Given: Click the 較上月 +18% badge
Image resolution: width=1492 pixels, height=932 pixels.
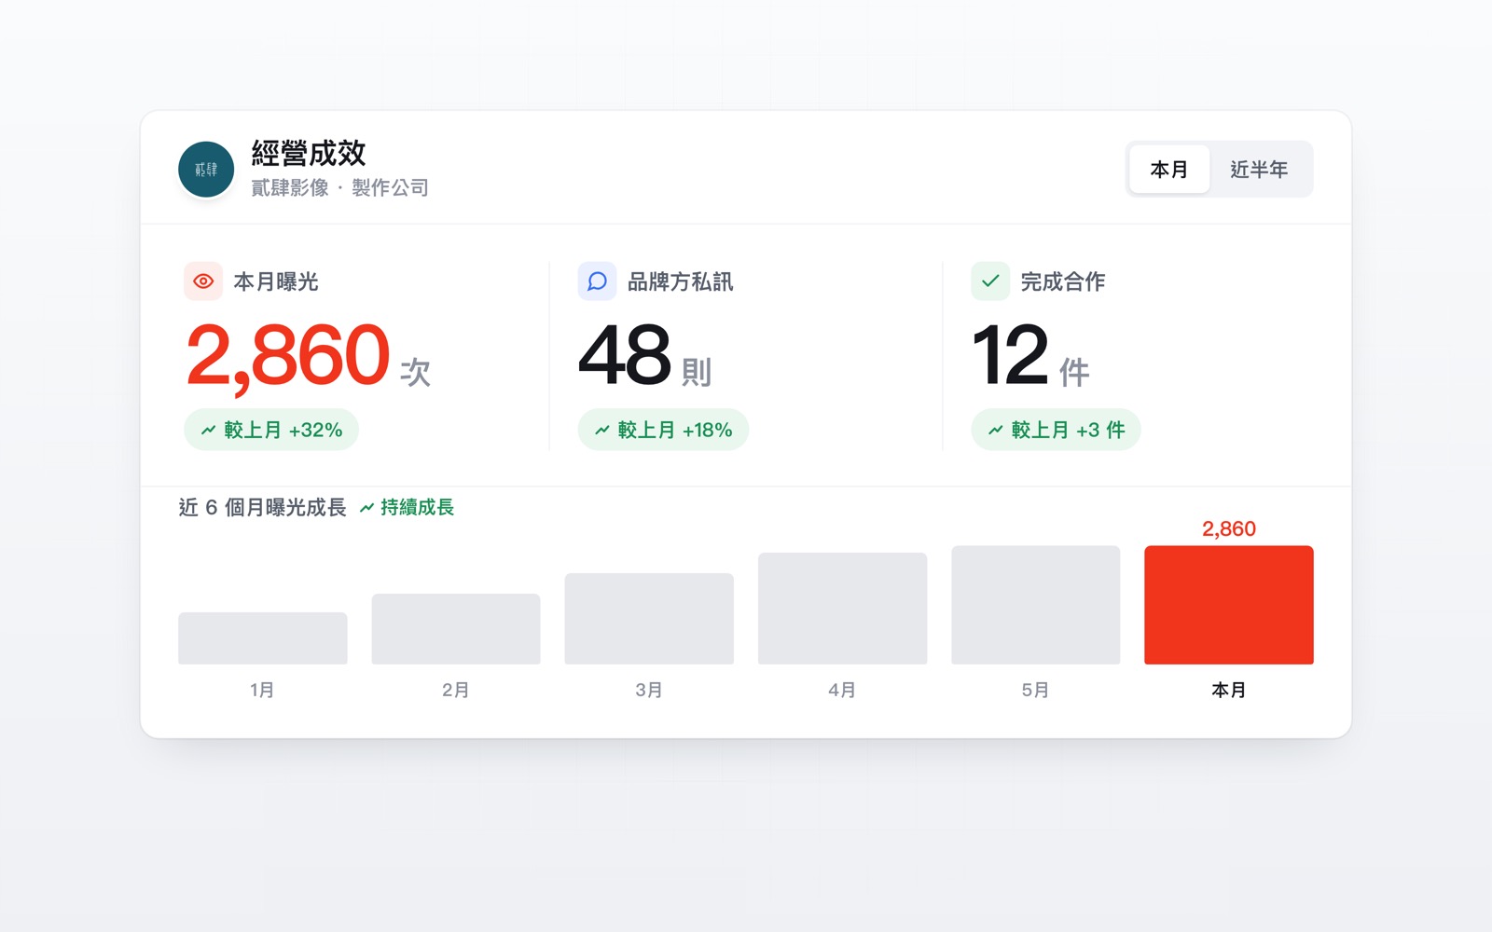Looking at the screenshot, I should point(663,430).
